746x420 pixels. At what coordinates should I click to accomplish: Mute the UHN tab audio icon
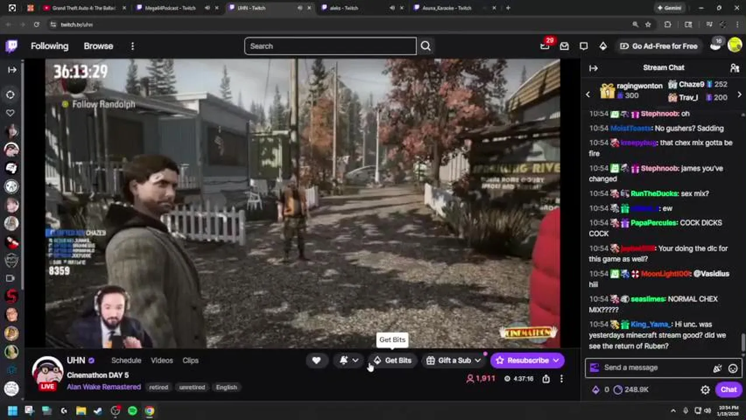tap(299, 8)
